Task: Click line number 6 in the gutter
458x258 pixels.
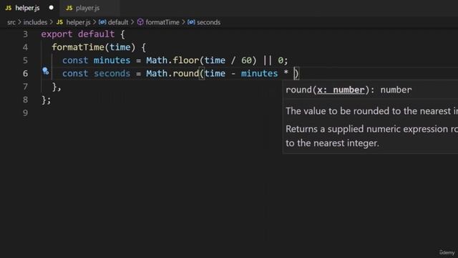Action: 26,73
